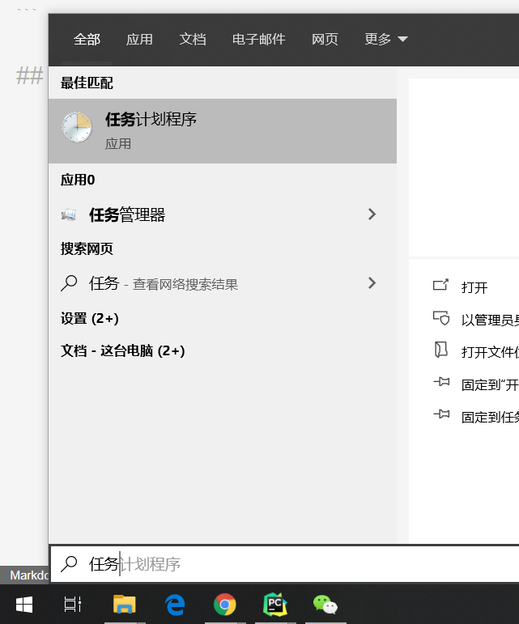Click the 应用0 section header
This screenshot has height=624, width=519.
point(78,180)
